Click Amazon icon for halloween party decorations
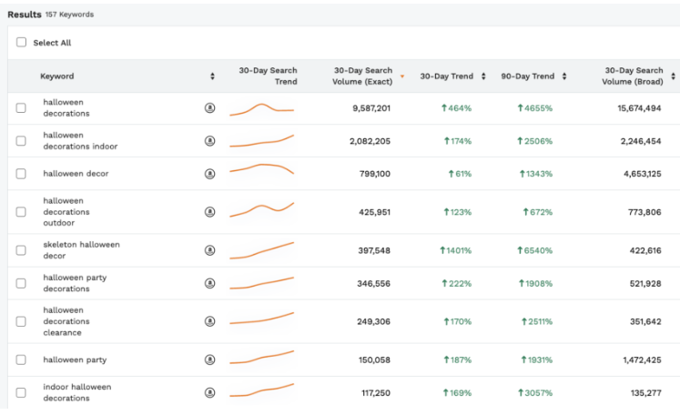Viewport: 680px width, 415px height. click(x=209, y=283)
